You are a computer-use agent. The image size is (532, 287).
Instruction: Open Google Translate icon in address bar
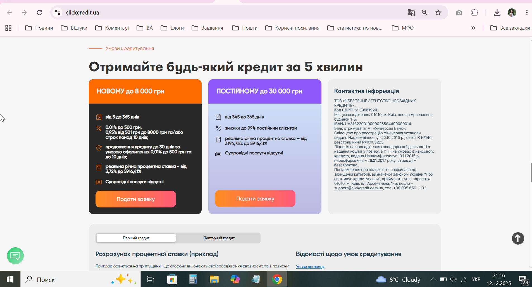411,13
